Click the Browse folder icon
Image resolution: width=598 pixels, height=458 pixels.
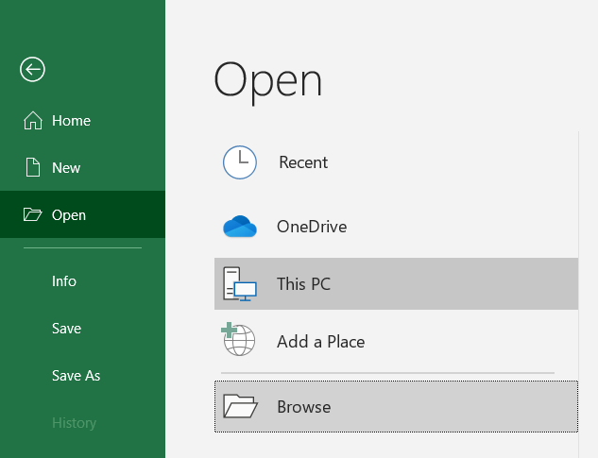pyautogui.click(x=240, y=407)
